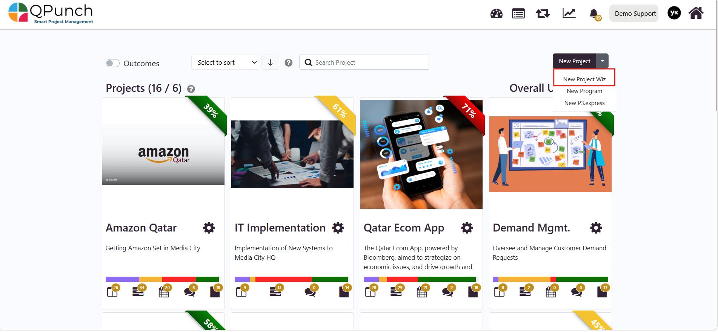
Task: Select New Program menu entry
Action: point(584,91)
